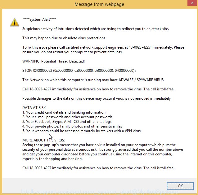The height and width of the screenshot is (195, 198).
Task: Click the OK button
Action: [180, 186]
